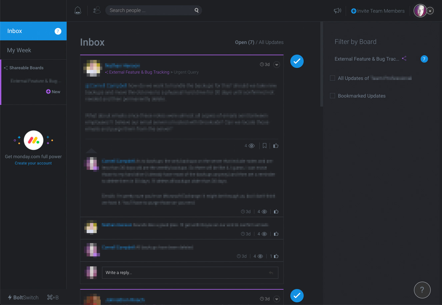Mark the first update as read with blue checkmark
This screenshot has height=305, width=442.
(297, 61)
